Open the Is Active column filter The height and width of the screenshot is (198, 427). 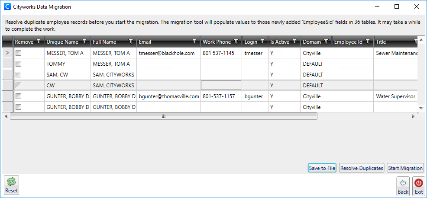click(x=294, y=42)
